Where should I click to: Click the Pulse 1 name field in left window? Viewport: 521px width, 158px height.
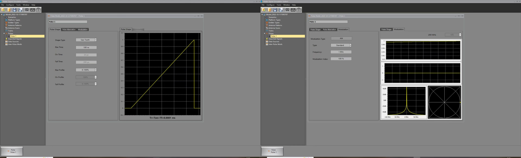(x=68, y=22)
